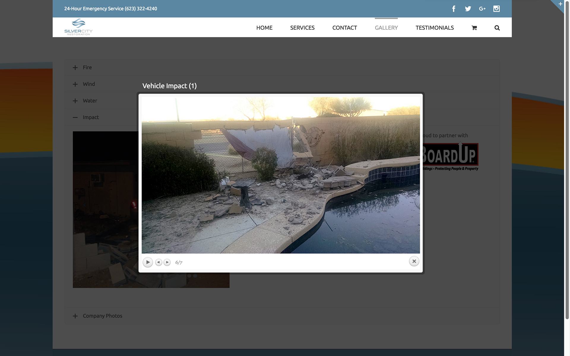Close the Vehicle Impact lightbox
570x356 pixels.
(x=414, y=261)
